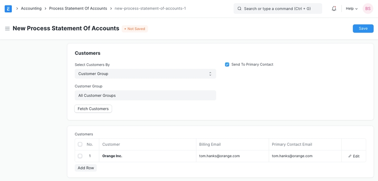Open the Select Customers By dropdown
Image resolution: width=378 pixels, height=181 pixels.
145,74
